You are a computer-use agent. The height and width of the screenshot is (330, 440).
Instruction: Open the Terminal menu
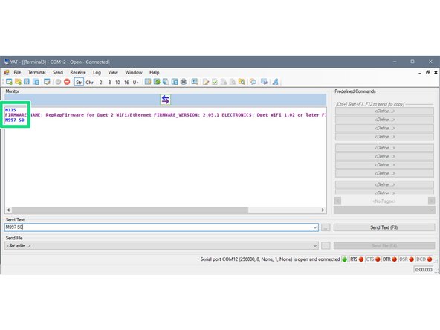[x=36, y=72]
